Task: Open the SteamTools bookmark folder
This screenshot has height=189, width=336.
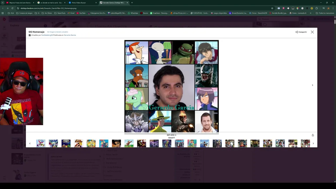Action: click(x=60, y=13)
